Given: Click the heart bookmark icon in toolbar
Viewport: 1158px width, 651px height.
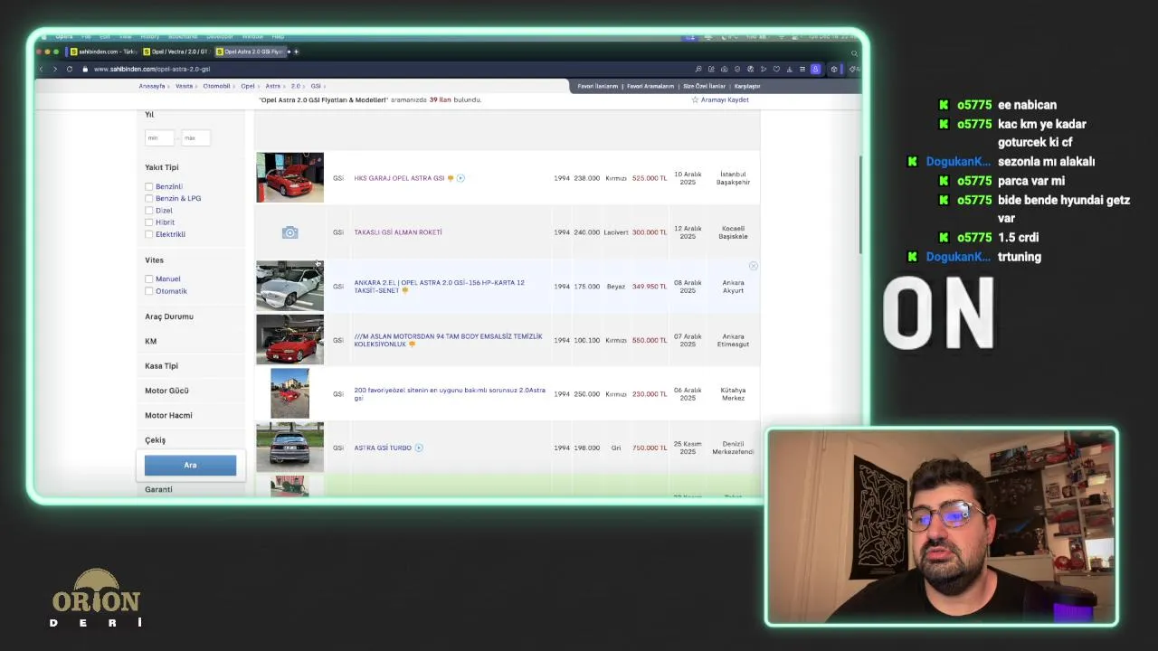Looking at the screenshot, I should [x=776, y=70].
